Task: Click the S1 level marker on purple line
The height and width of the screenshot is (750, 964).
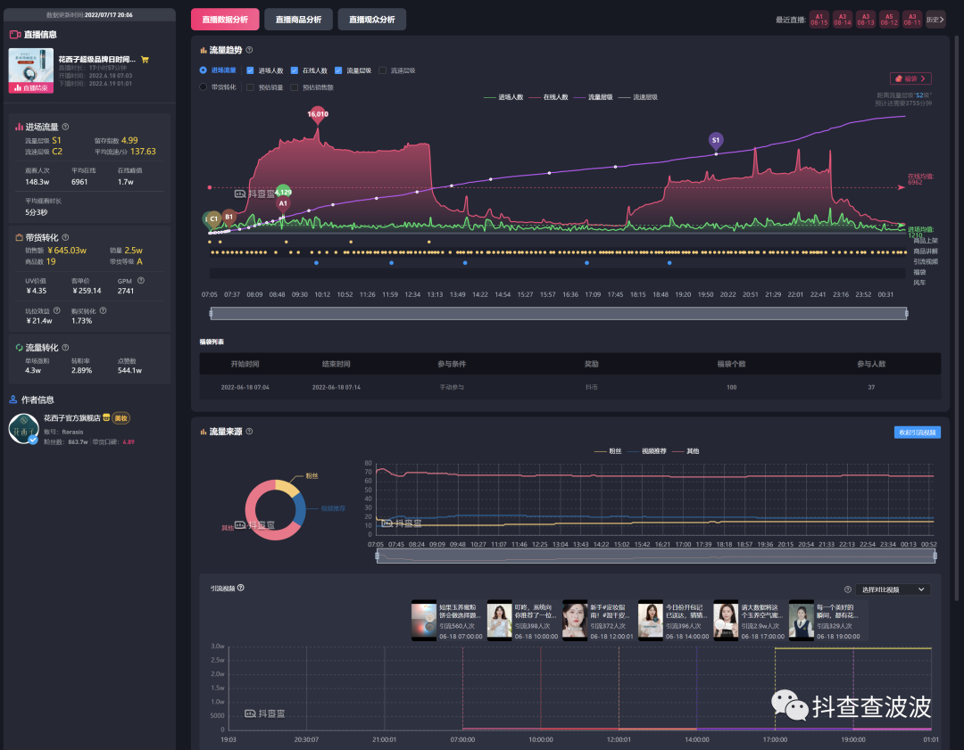Action: coord(716,141)
